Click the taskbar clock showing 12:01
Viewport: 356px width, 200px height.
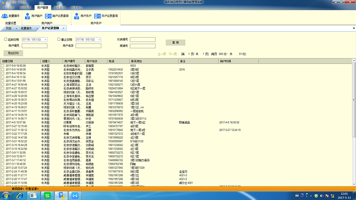point(344,194)
